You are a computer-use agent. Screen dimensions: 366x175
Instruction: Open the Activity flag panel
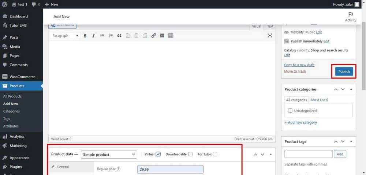click(351, 17)
